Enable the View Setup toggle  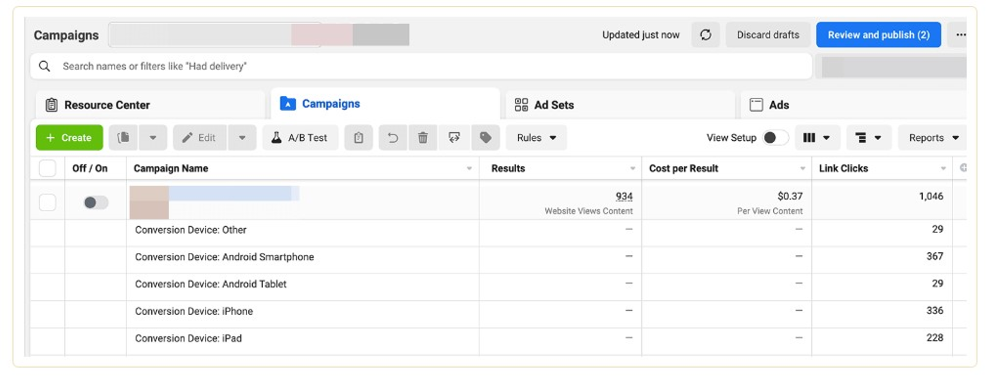[775, 138]
